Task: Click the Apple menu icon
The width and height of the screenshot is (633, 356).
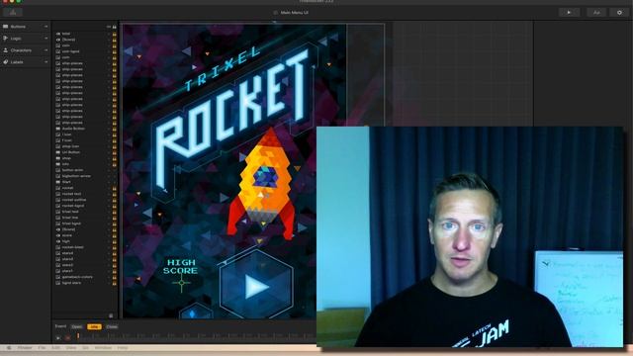Action: [9, 347]
